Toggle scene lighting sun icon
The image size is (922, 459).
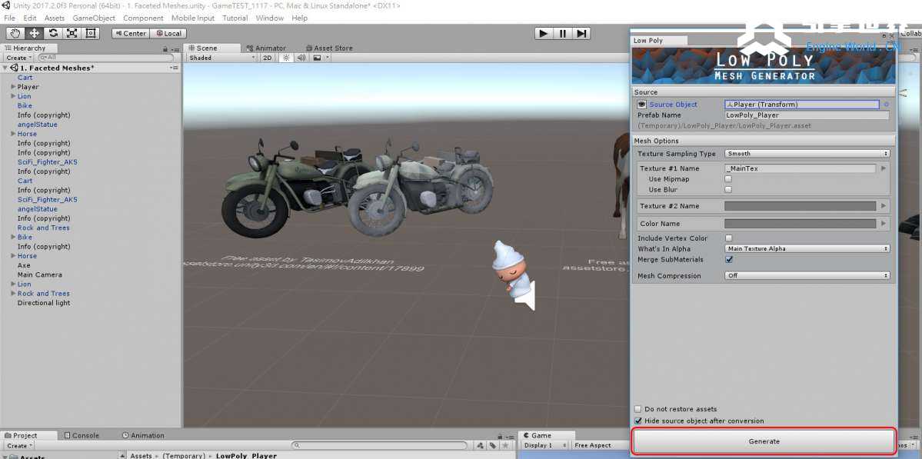point(286,58)
